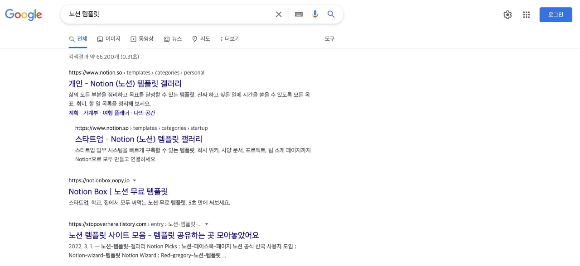Click the Google logo
The height and width of the screenshot is (266, 580).
(24, 14)
